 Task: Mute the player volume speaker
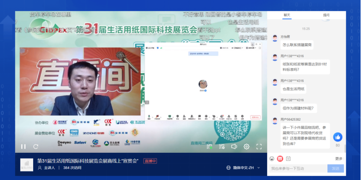pos(234,147)
